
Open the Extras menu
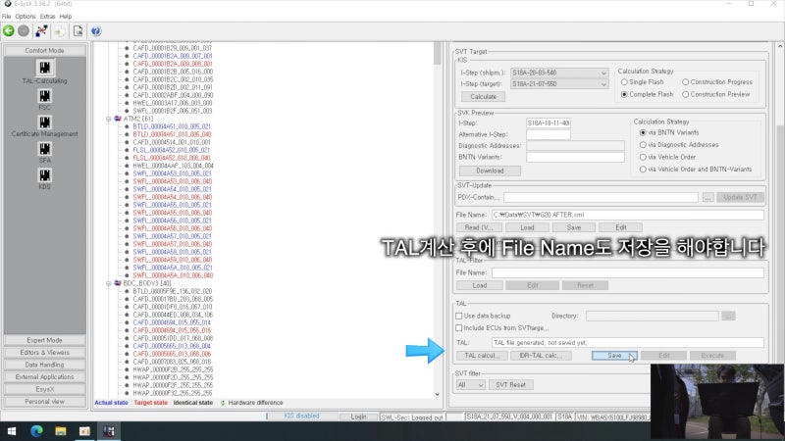coord(47,17)
